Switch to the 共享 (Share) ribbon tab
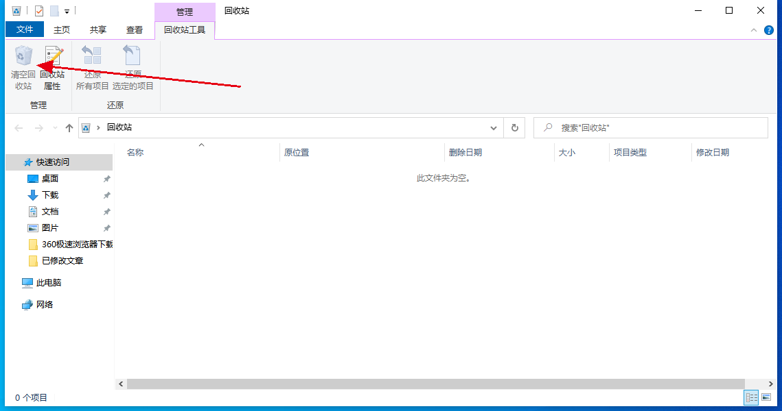 pos(98,29)
